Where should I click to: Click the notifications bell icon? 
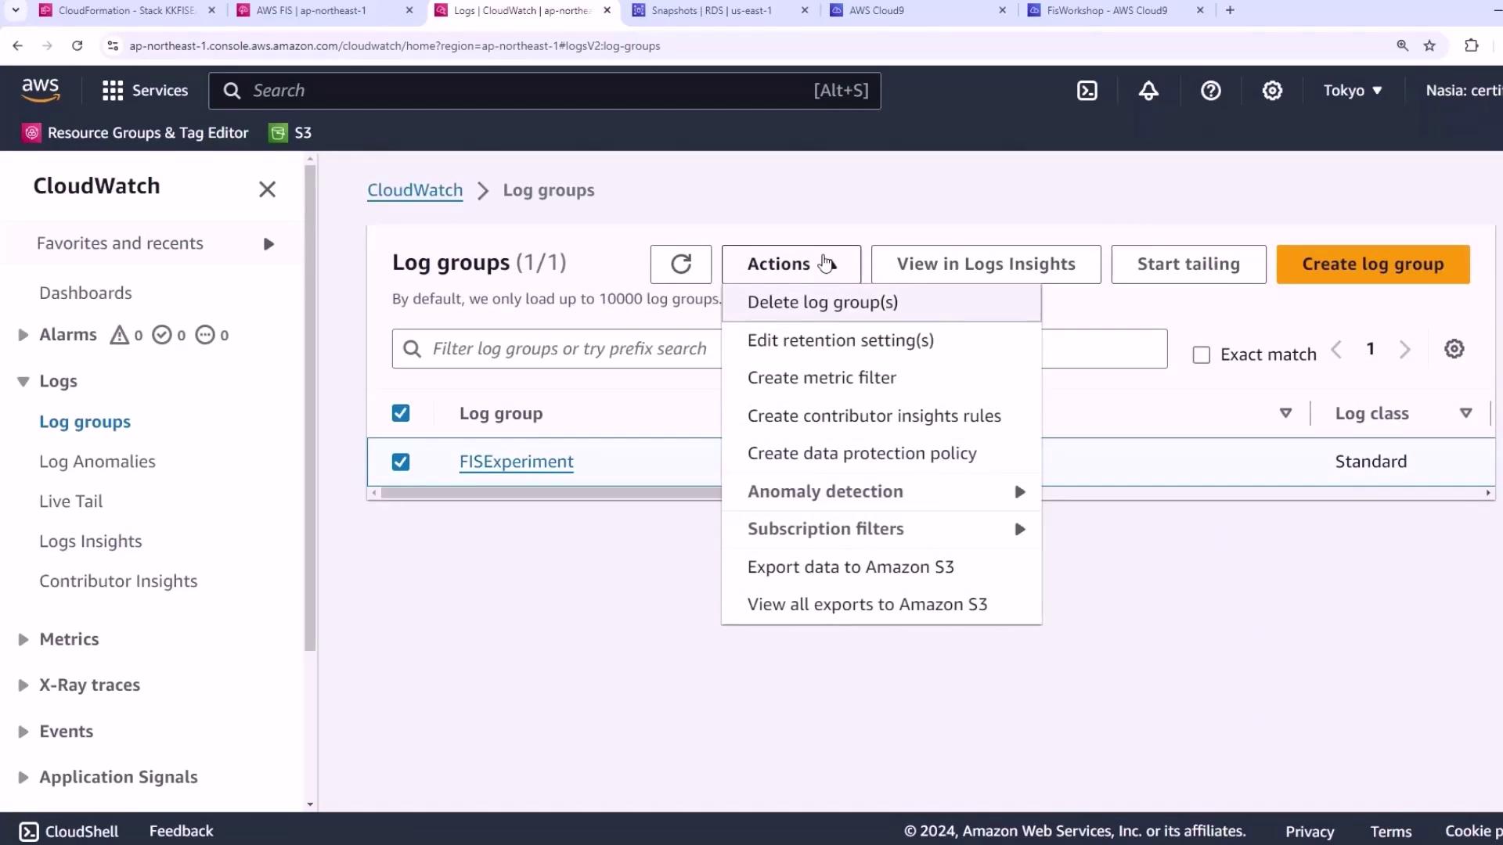pyautogui.click(x=1148, y=91)
